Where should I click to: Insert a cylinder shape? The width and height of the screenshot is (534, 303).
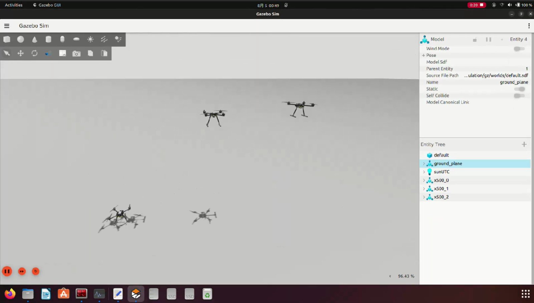click(48, 39)
